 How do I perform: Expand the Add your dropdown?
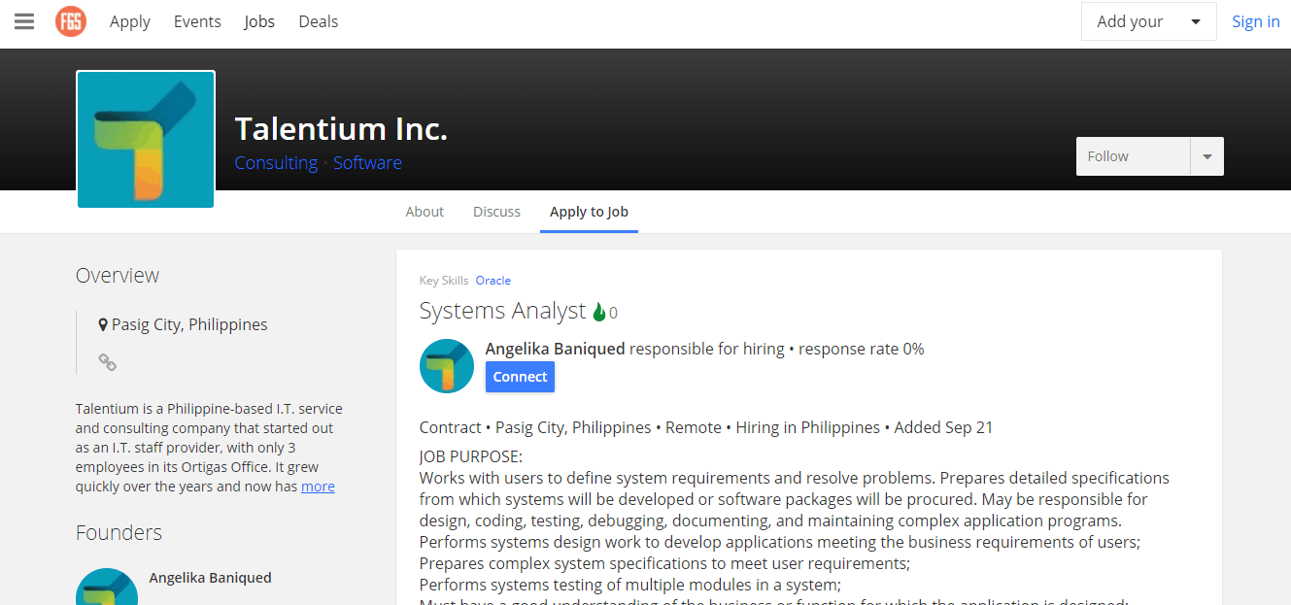tap(1148, 21)
